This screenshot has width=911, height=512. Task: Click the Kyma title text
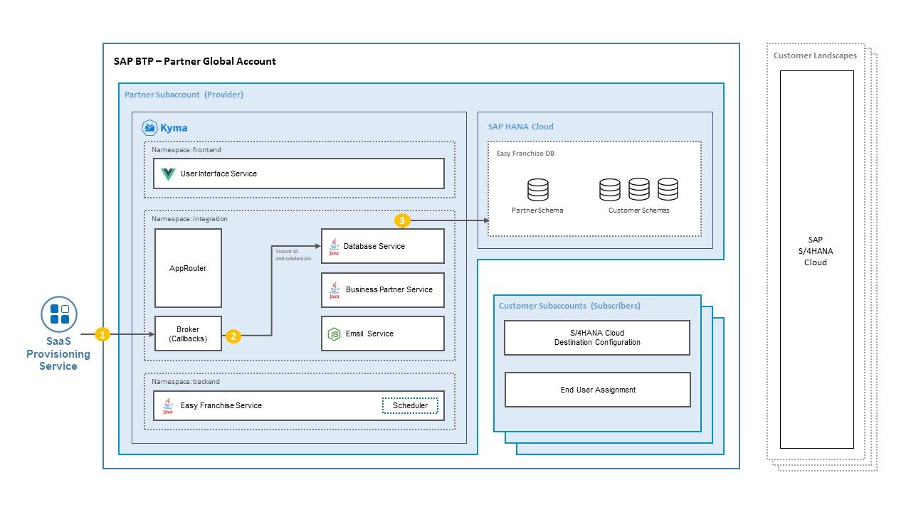174,128
